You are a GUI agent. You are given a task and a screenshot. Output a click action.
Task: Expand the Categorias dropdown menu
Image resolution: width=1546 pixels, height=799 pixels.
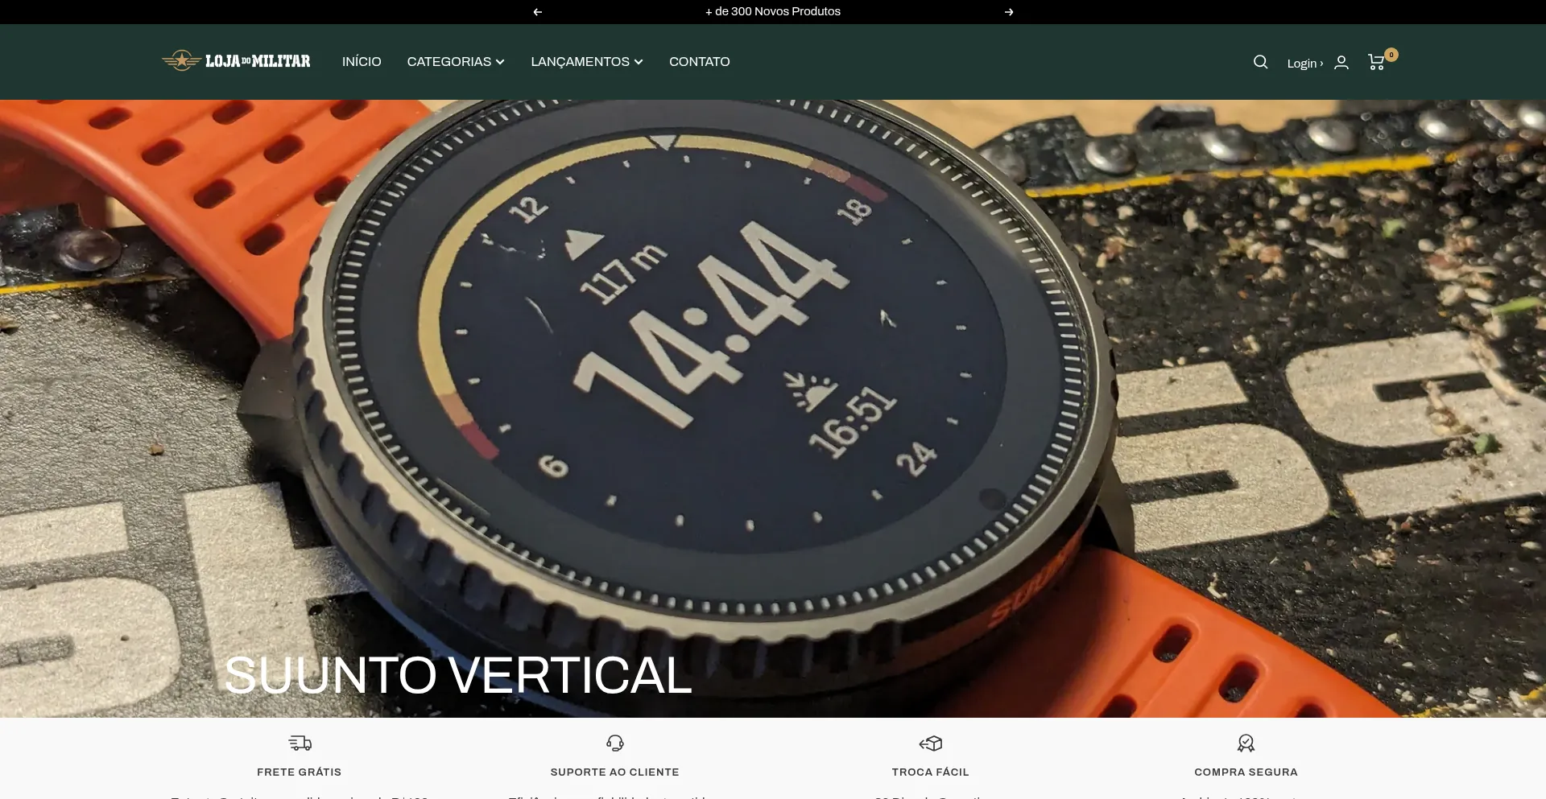(456, 62)
